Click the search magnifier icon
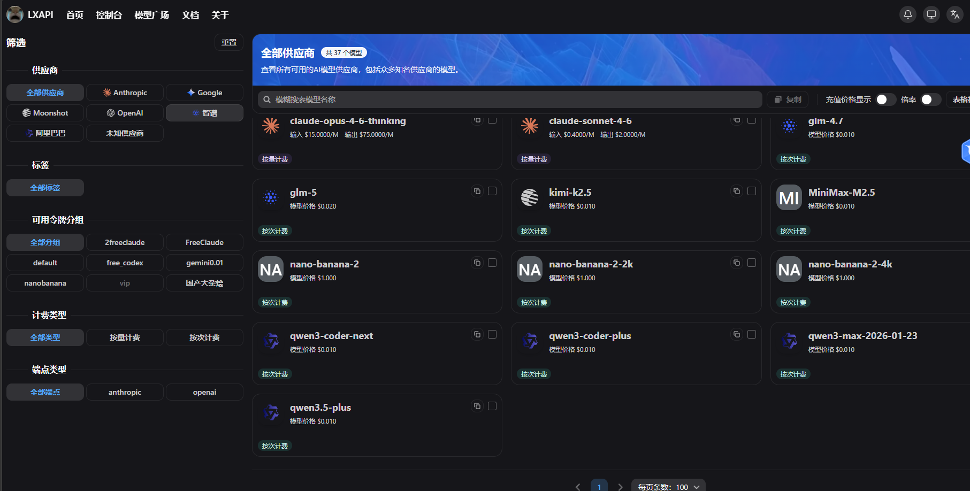 click(267, 99)
